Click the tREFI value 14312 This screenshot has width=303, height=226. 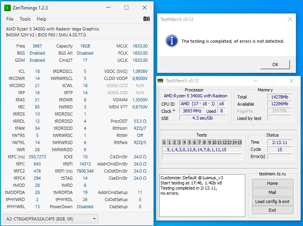[x=85, y=164]
